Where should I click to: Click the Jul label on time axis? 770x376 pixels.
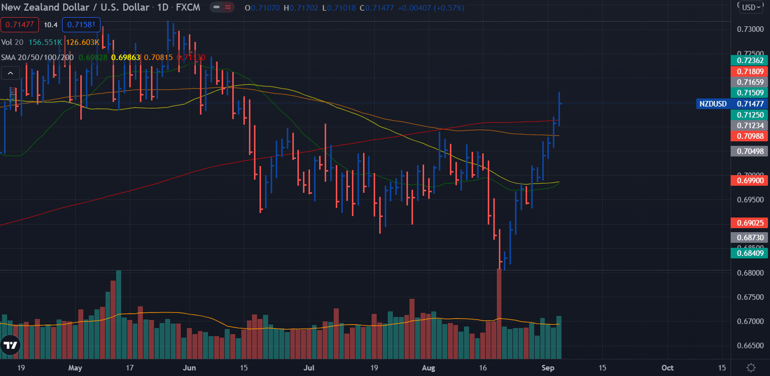coord(310,367)
